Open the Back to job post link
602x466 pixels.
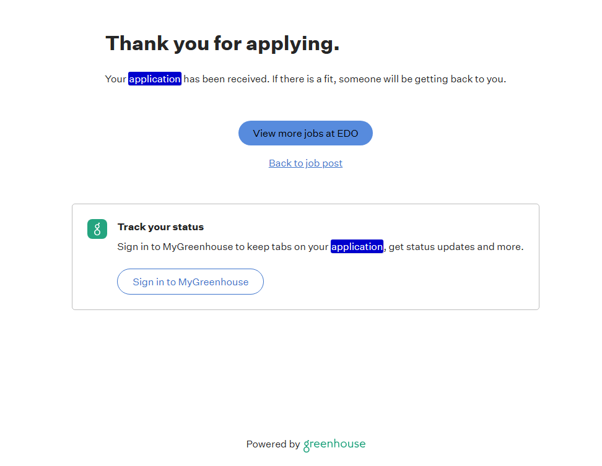[x=305, y=163]
